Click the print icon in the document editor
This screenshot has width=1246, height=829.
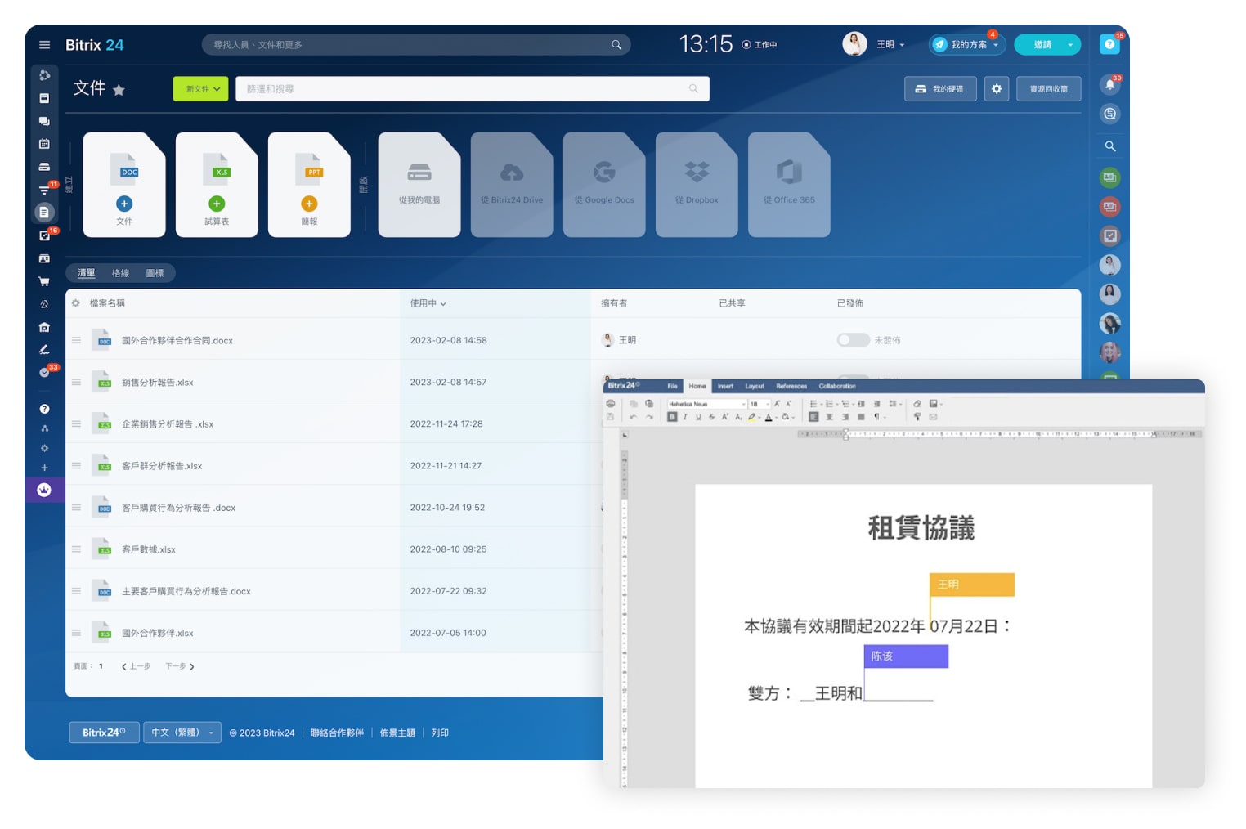610,404
